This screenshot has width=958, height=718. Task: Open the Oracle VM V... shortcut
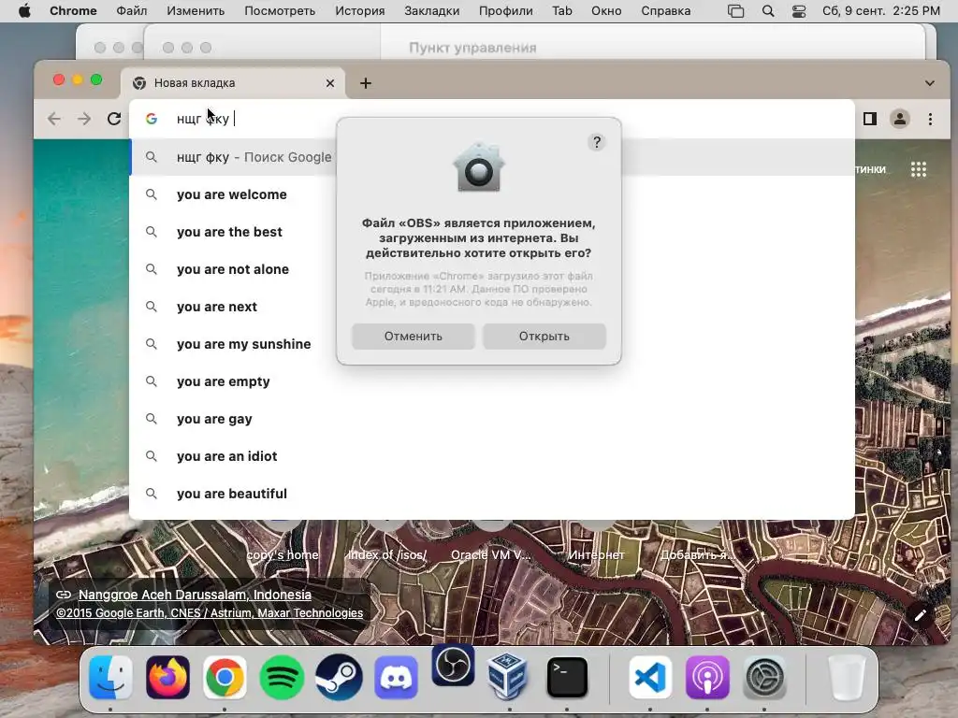[x=491, y=555]
